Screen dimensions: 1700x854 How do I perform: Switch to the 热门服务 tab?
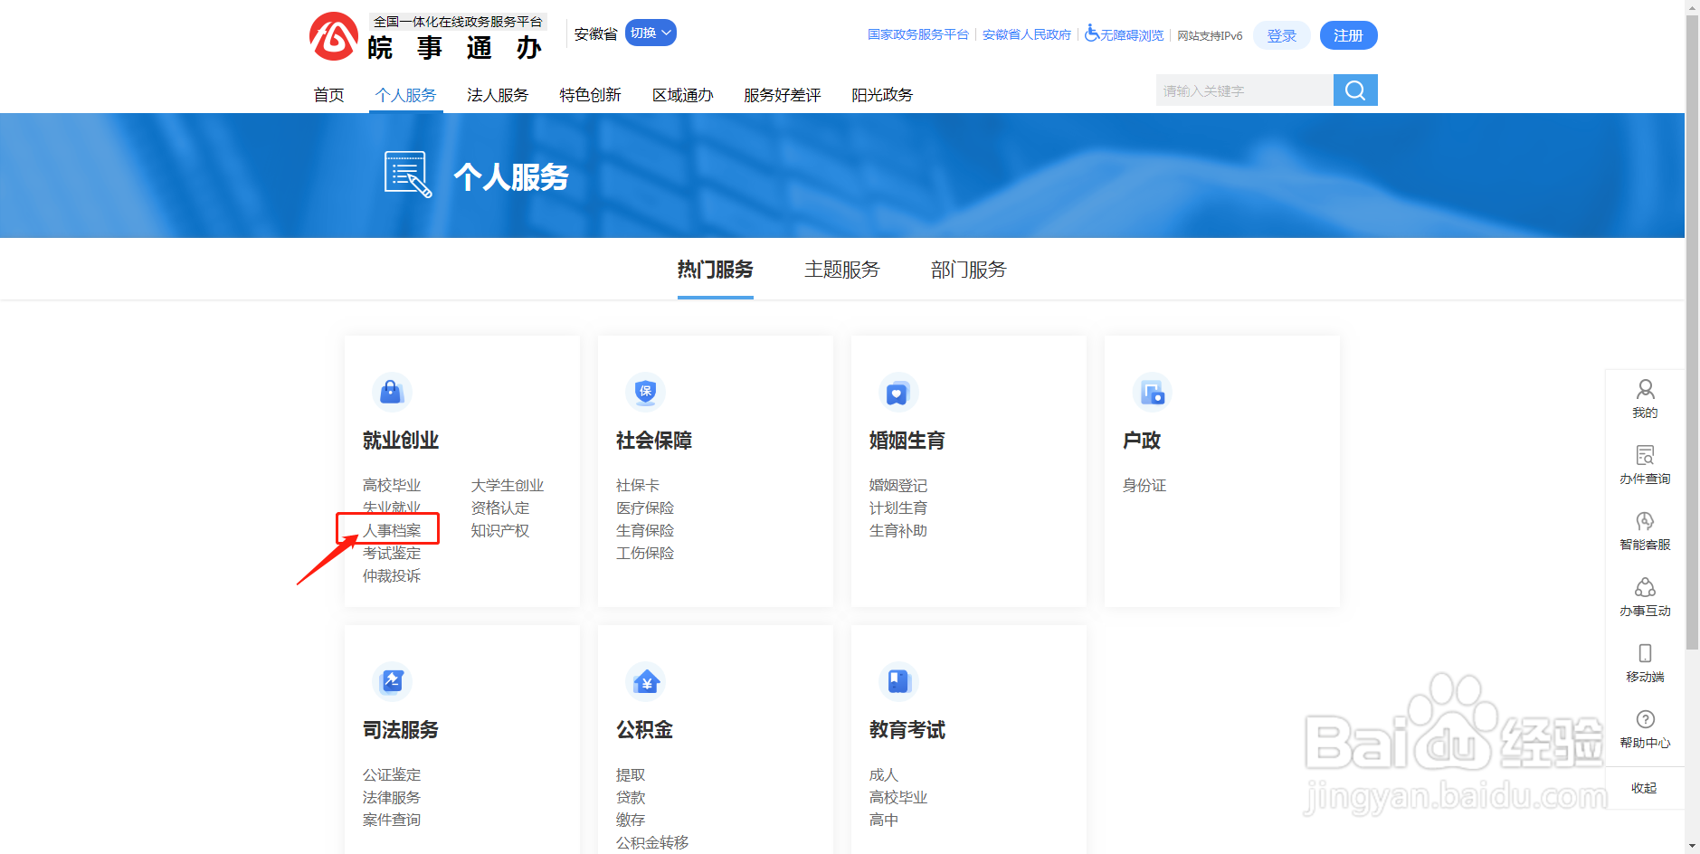[715, 270]
